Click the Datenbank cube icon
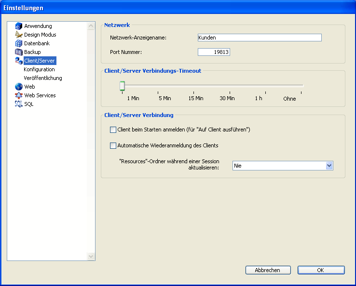Screen dimensions: 356x286 (x=19, y=43)
